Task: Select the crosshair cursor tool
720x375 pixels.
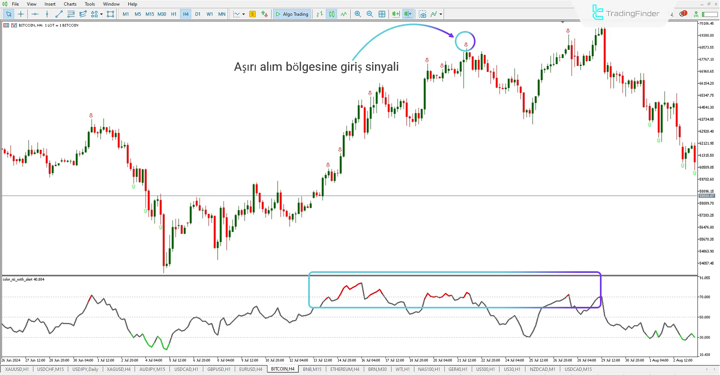Action: coord(21,14)
